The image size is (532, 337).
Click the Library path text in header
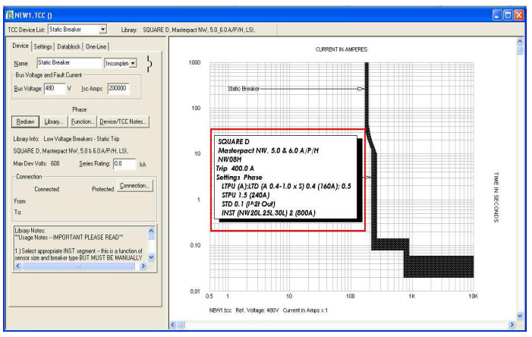tap(199, 30)
